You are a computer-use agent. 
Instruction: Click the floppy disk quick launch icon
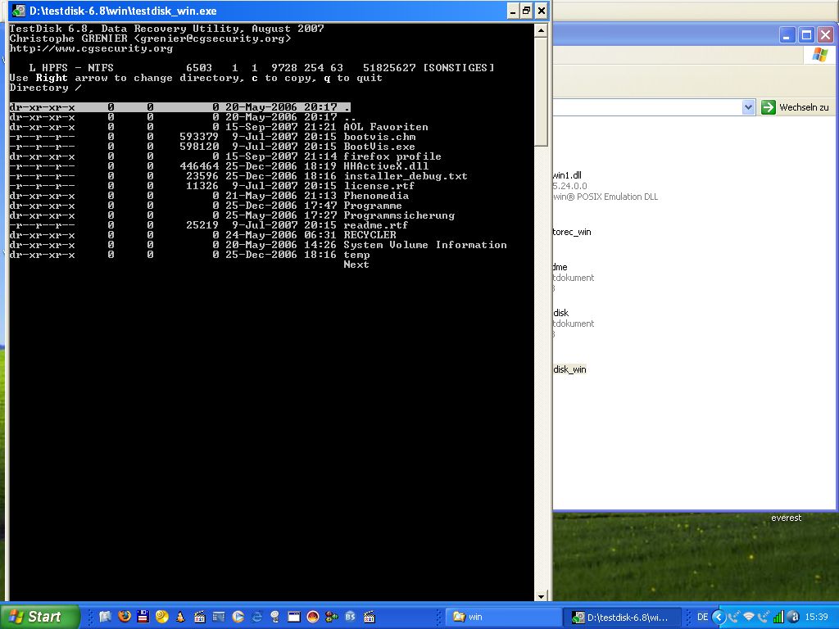coord(143,617)
